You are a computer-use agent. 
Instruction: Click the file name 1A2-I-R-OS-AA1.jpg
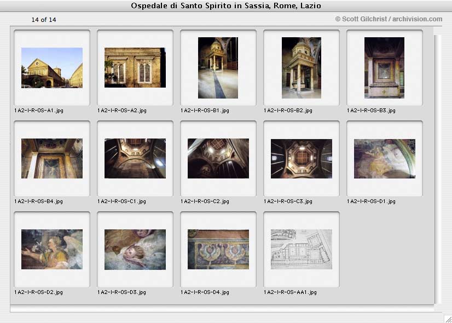pos(290,292)
